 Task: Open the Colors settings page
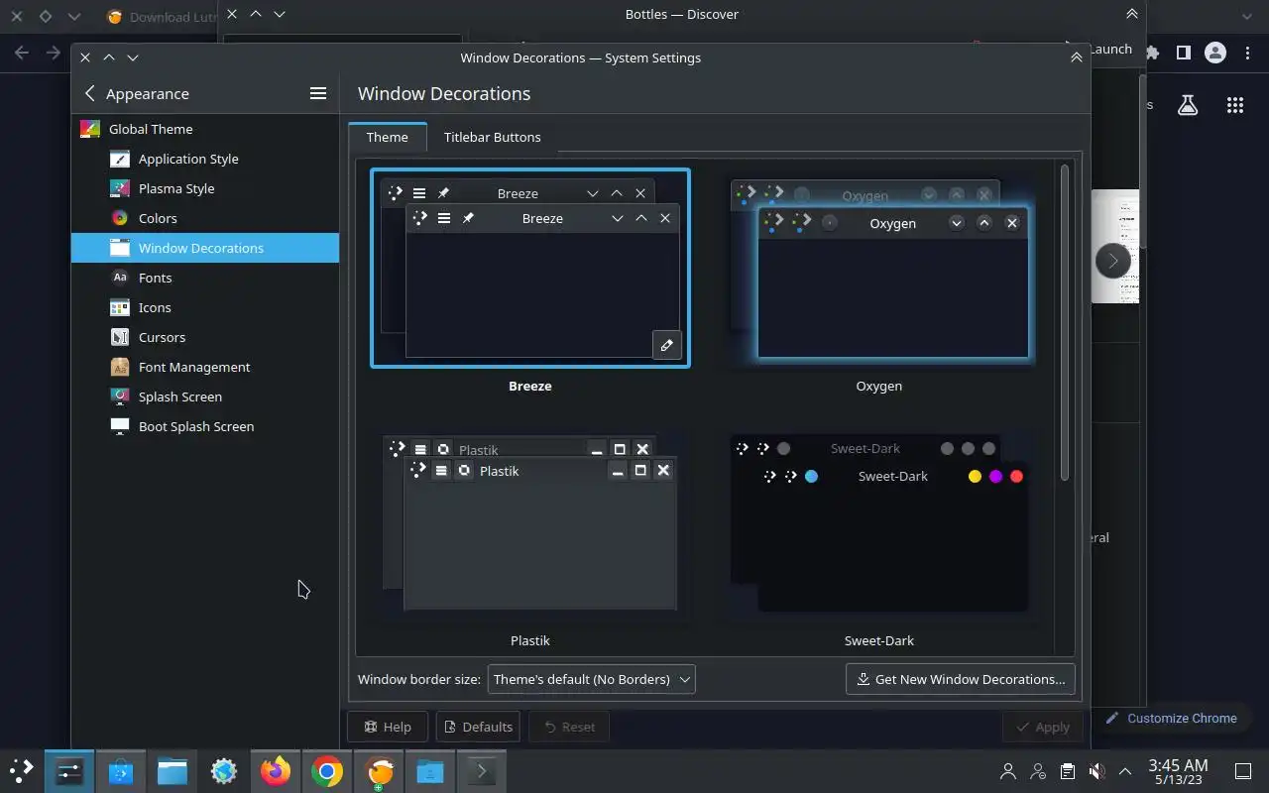pyautogui.click(x=205, y=218)
